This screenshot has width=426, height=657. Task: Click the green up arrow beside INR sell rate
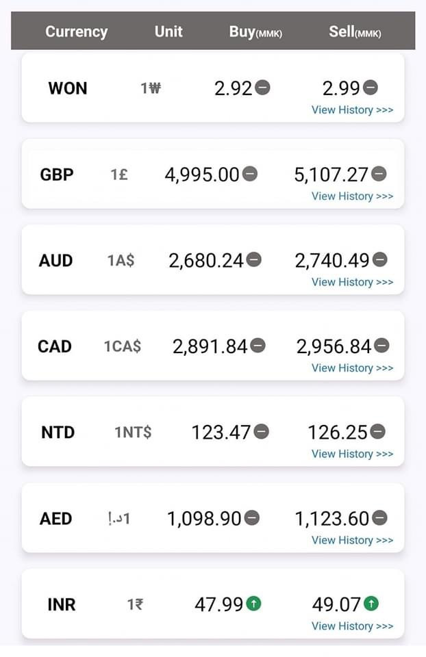371,604
